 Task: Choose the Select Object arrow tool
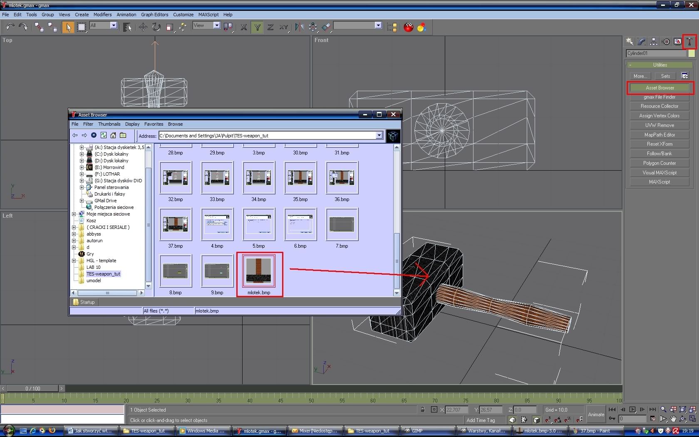68,27
